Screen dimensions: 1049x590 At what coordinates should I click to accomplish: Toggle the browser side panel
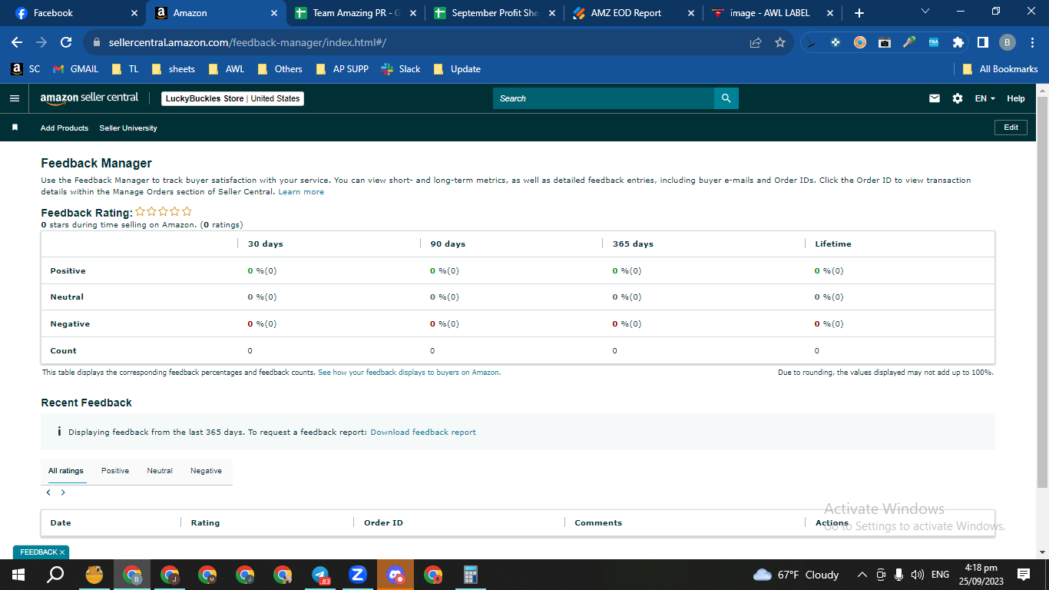pyautogui.click(x=983, y=43)
